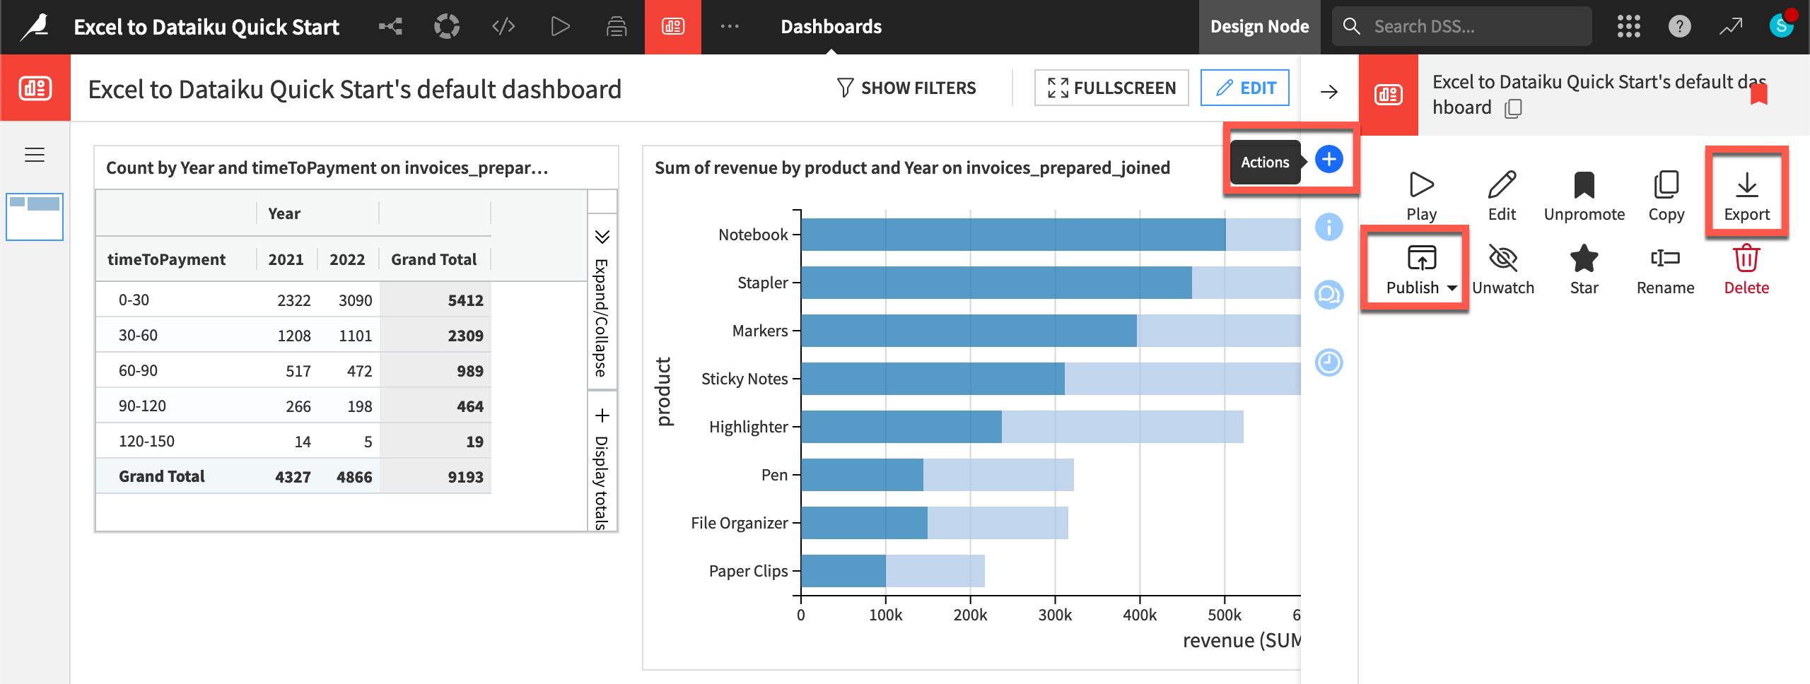
Task: Open the timeline clock icon
Action: pos(1329,362)
